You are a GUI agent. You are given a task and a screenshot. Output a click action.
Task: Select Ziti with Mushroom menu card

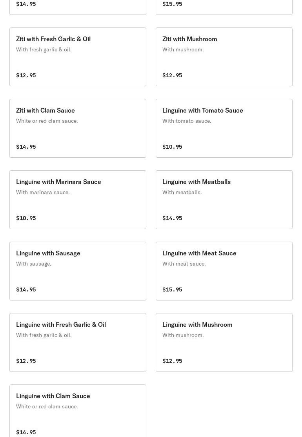224,57
